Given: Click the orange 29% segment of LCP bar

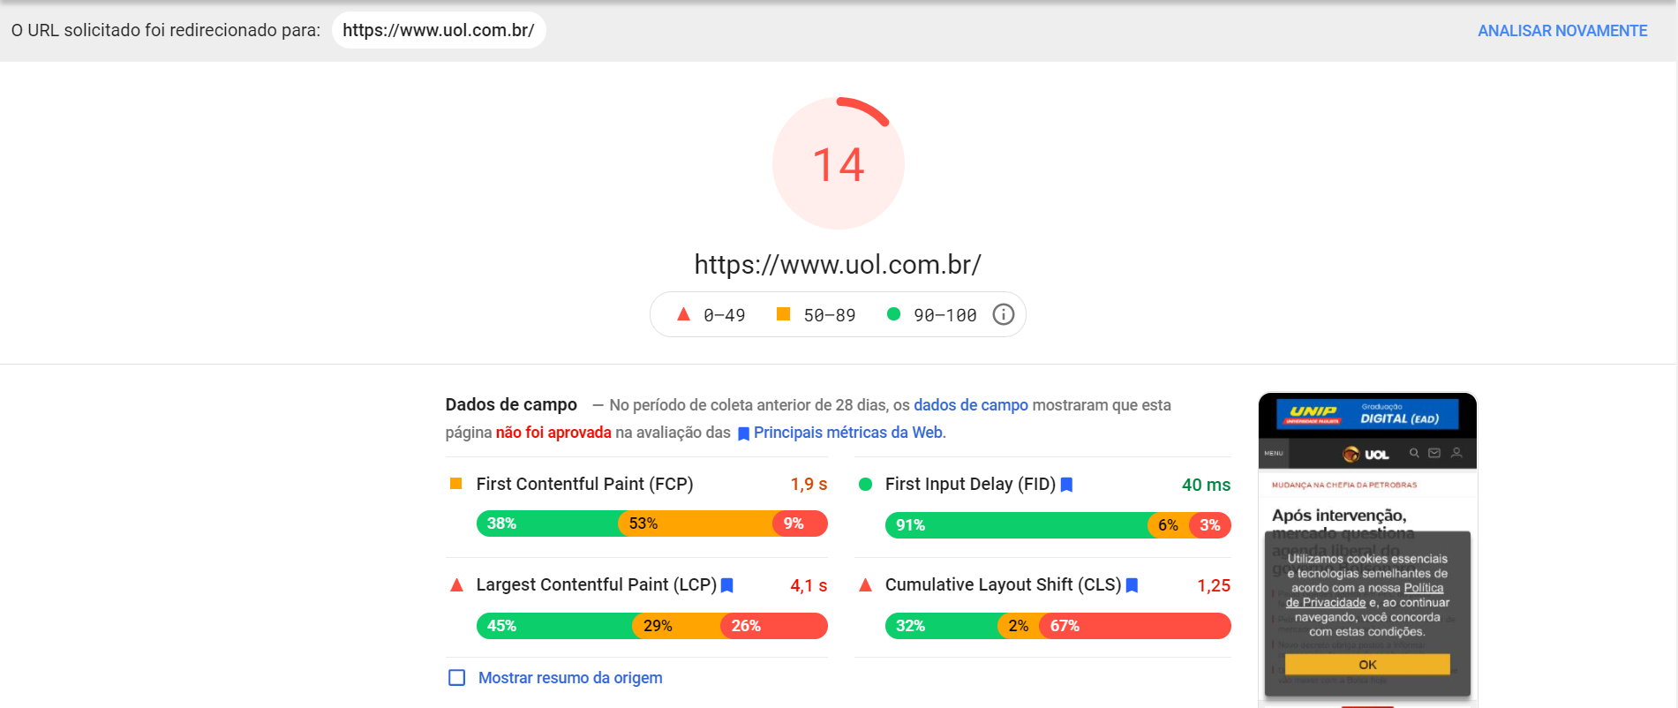Looking at the screenshot, I should tap(677, 626).
